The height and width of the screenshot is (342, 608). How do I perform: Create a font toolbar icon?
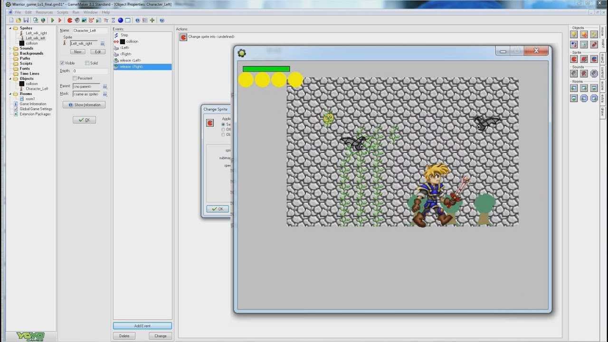point(106,20)
